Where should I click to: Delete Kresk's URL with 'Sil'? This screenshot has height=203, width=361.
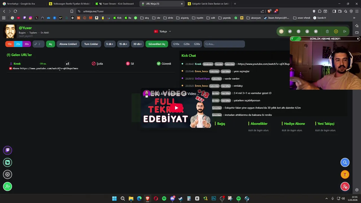tap(130, 64)
